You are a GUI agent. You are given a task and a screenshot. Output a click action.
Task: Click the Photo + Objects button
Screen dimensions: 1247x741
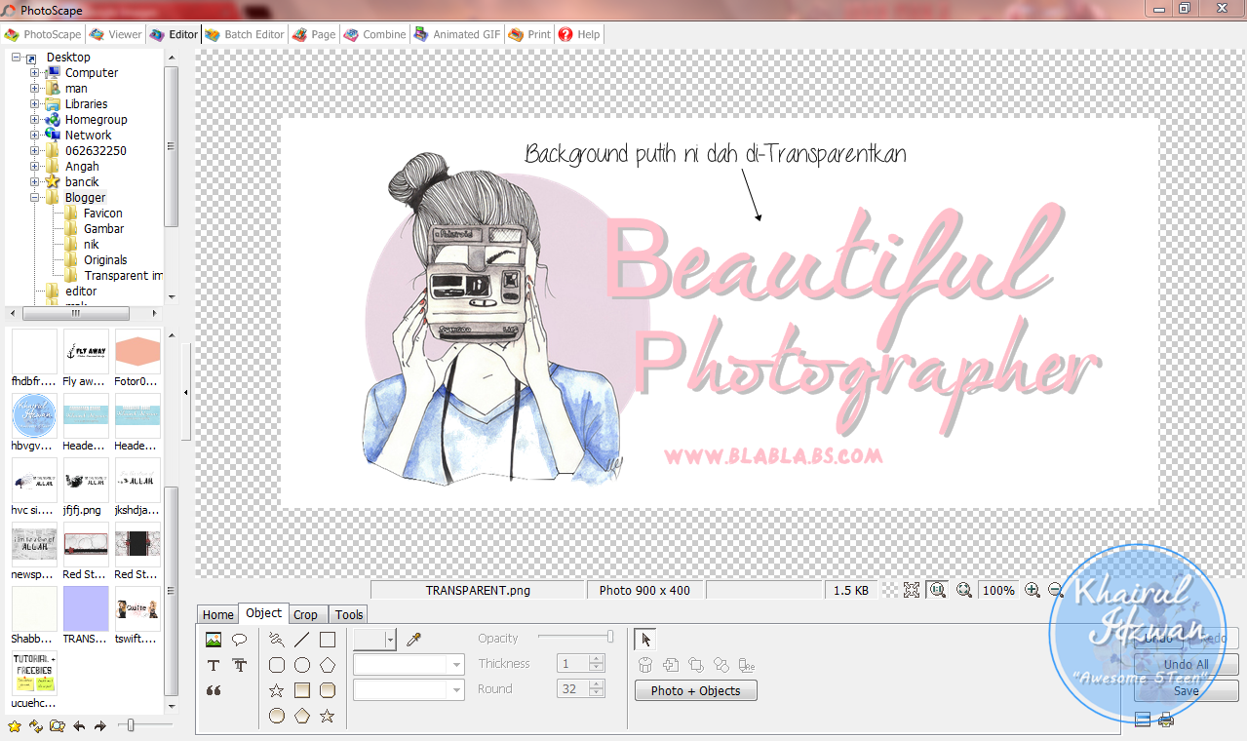(696, 690)
